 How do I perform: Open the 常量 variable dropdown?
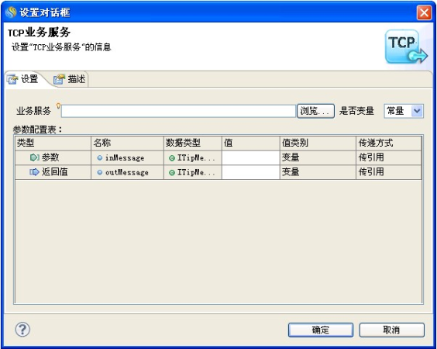[x=404, y=111]
